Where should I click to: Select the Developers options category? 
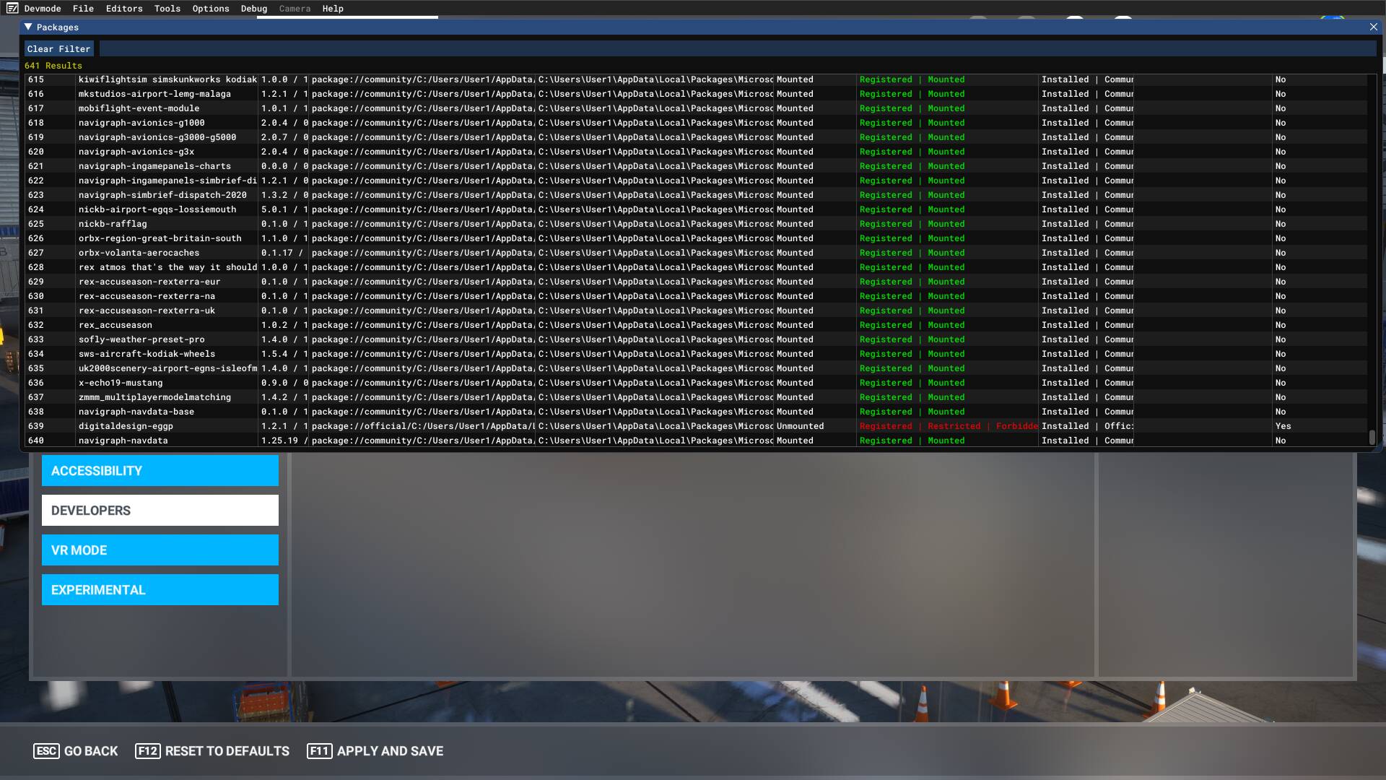[160, 511]
